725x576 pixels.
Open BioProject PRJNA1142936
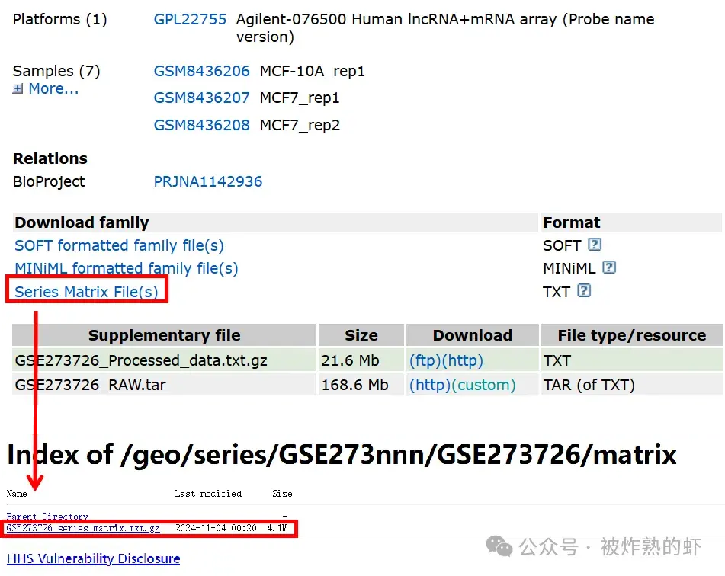point(207,181)
